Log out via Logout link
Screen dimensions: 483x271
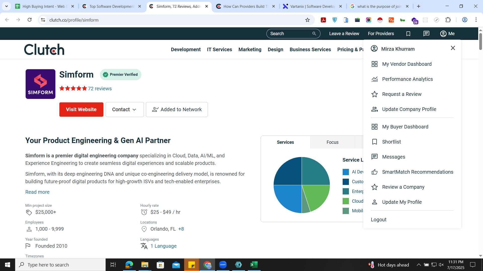point(379,220)
